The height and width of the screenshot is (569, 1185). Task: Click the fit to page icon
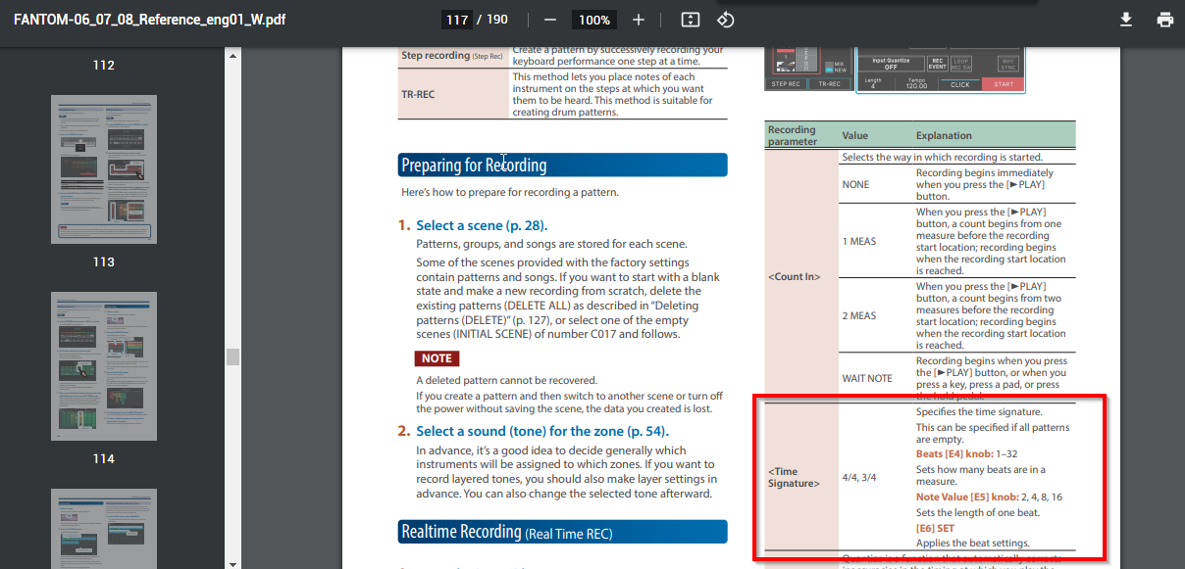(690, 20)
